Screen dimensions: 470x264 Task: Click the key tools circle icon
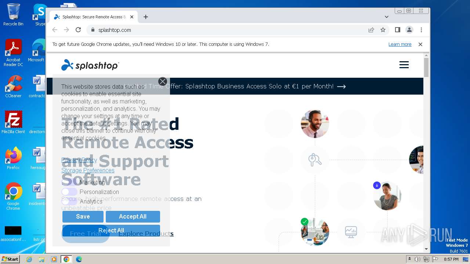pos(315,160)
